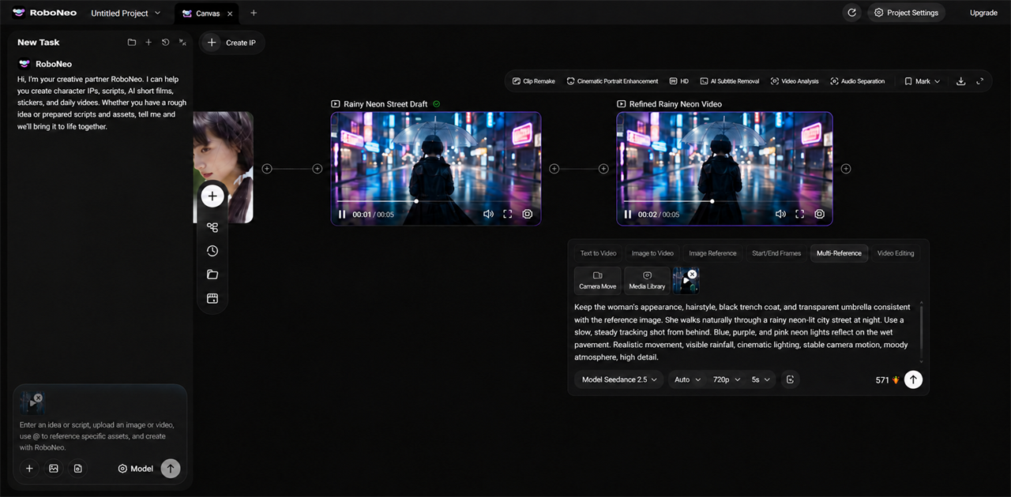
Task: Open Video Analysis tool
Action: point(795,81)
